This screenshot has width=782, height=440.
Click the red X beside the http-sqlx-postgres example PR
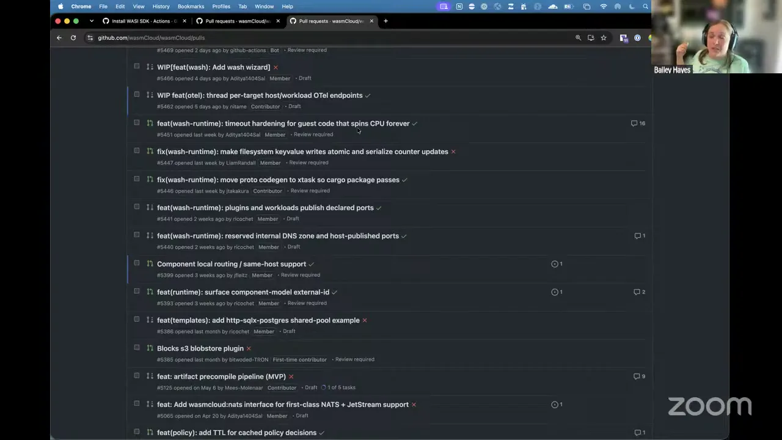tap(365, 320)
